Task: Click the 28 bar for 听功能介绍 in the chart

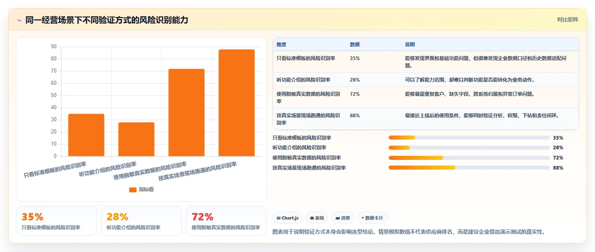Action: [x=136, y=139]
